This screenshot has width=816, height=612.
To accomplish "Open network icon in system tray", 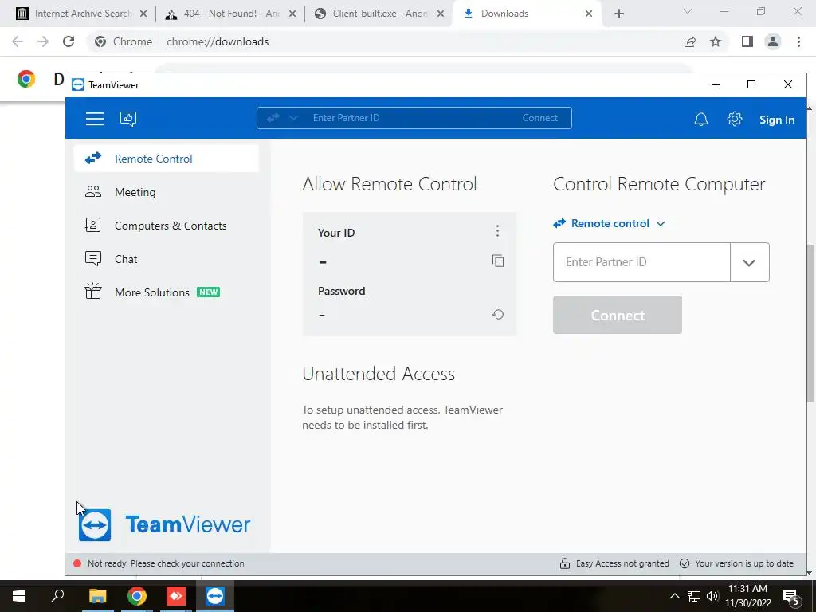I will click(x=694, y=596).
